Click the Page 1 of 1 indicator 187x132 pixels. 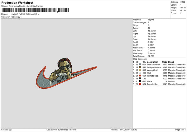pyautogui.click(x=180, y=130)
